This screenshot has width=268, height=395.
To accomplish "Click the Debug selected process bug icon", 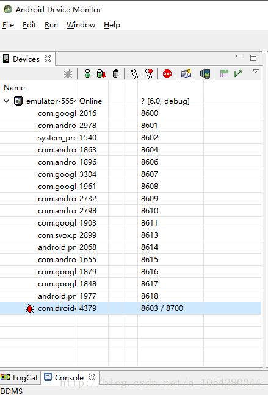I will point(68,74).
